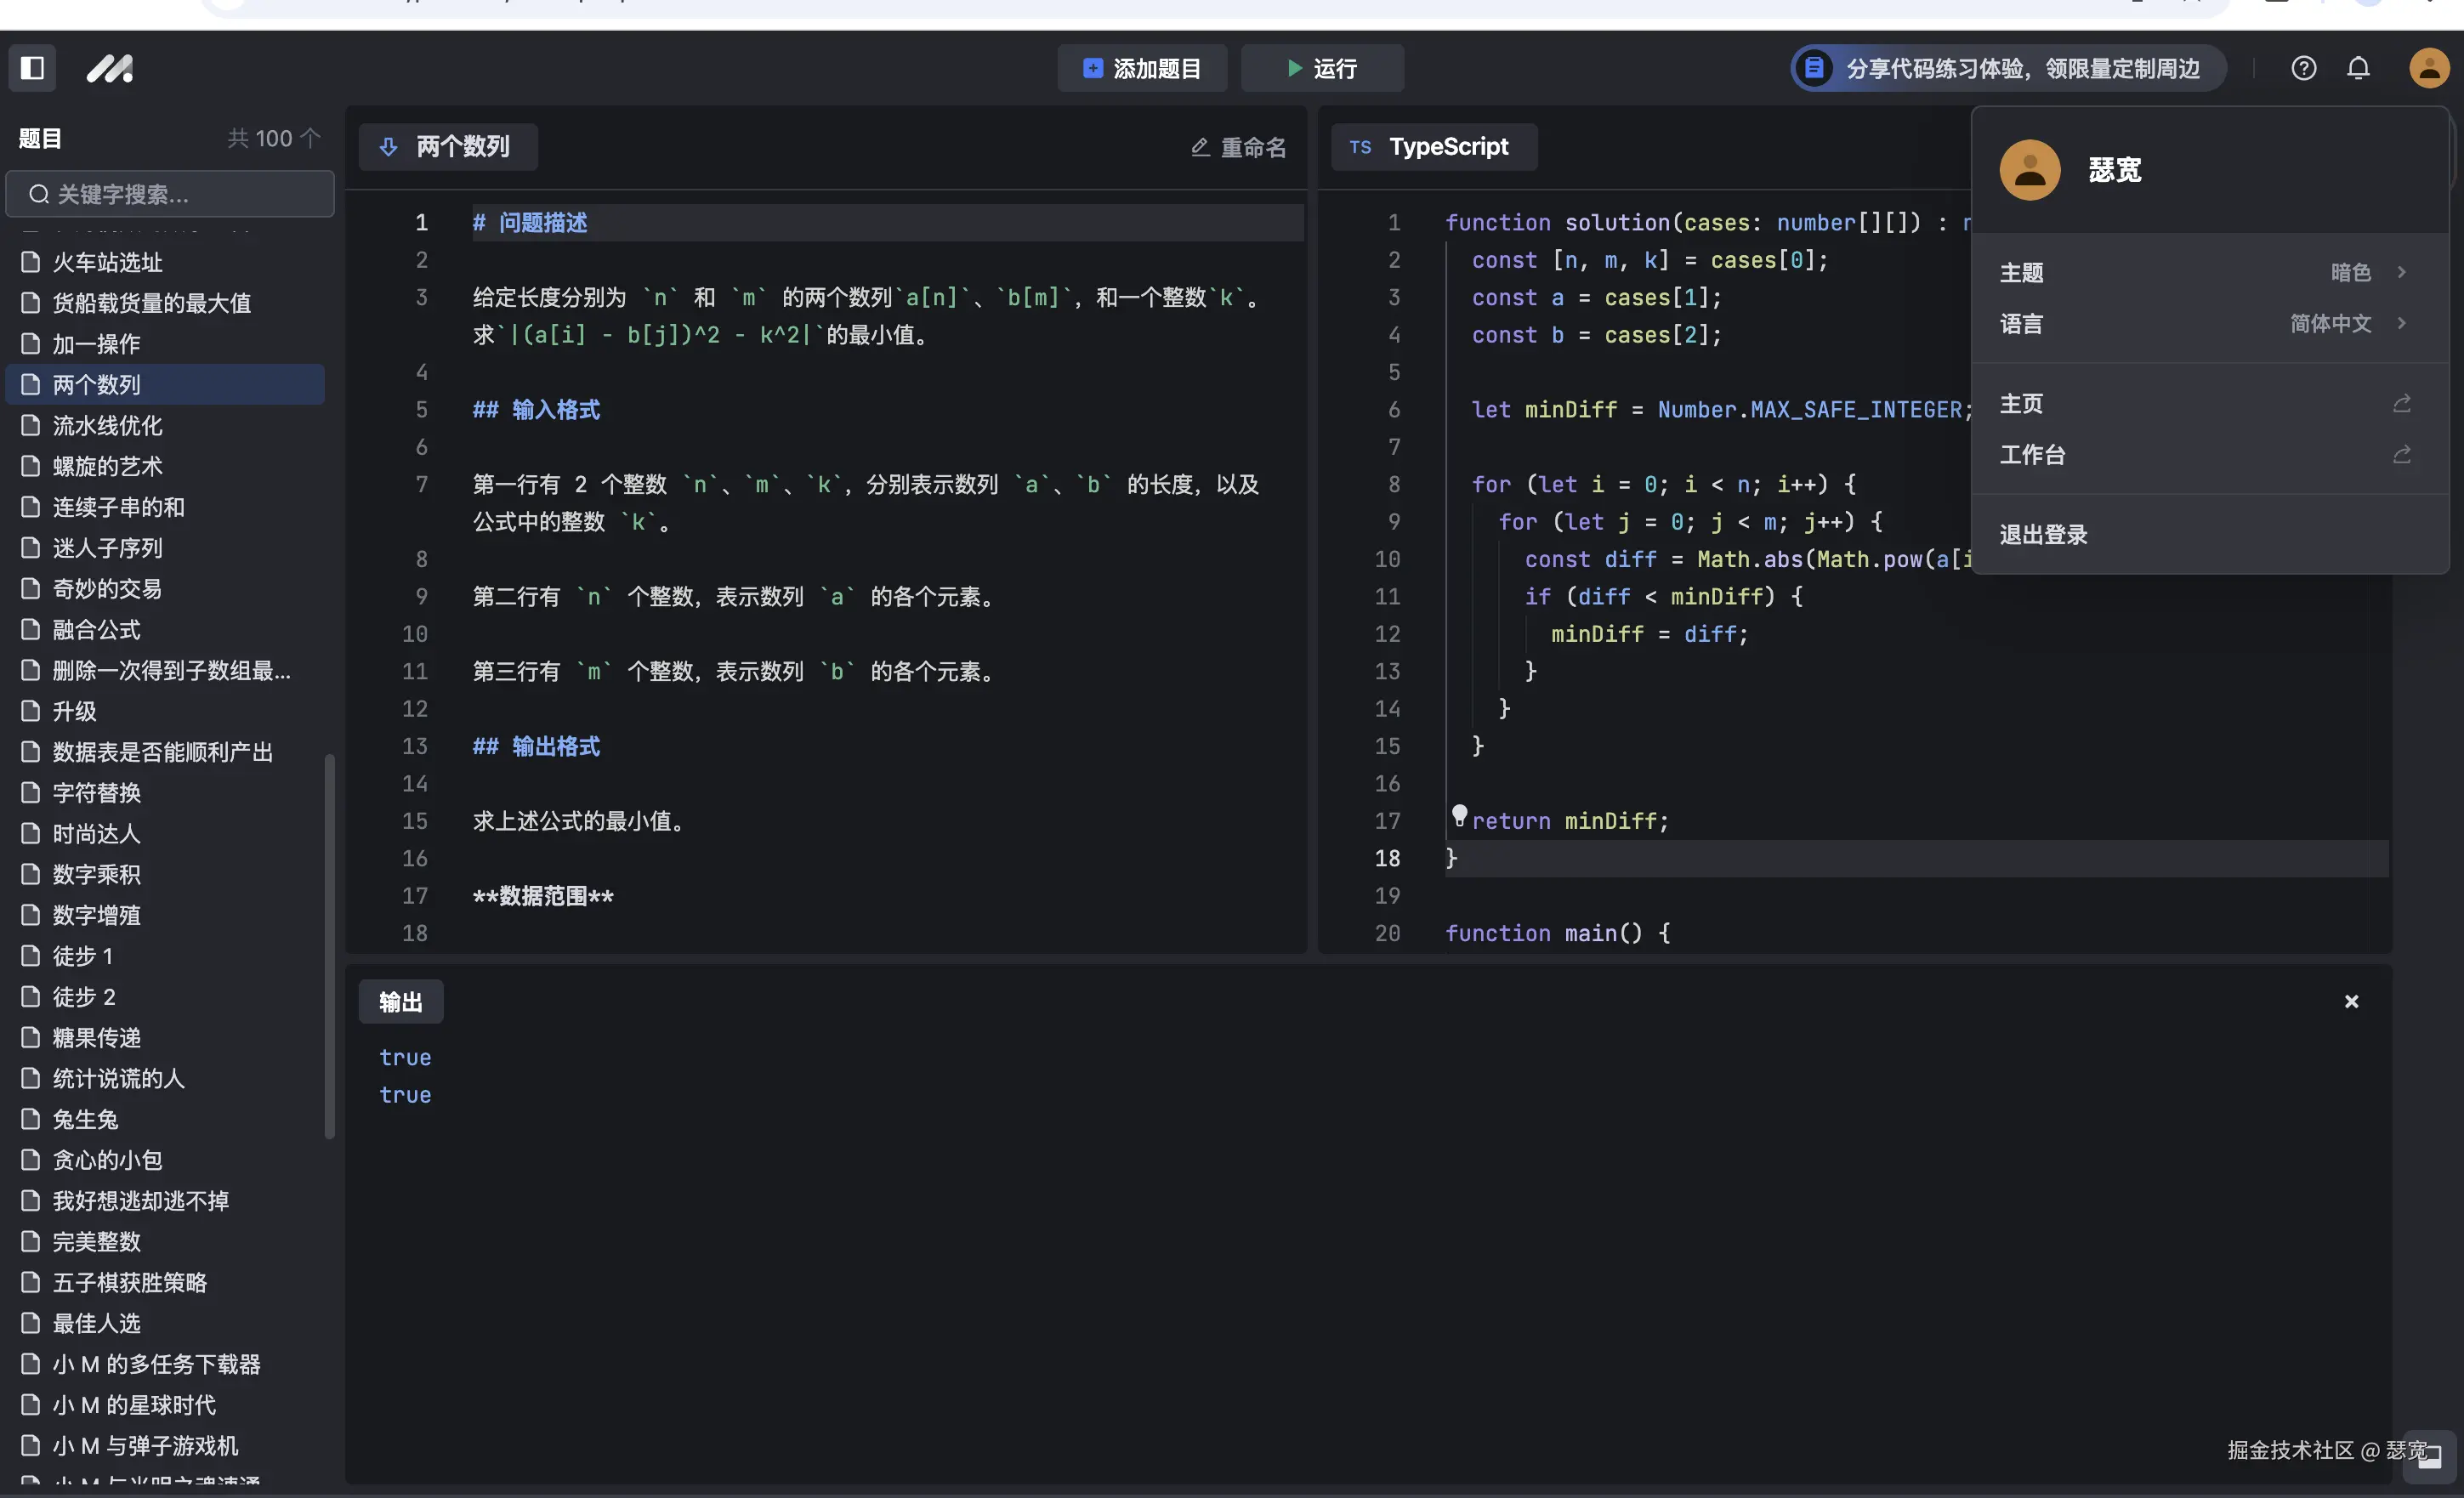
Task: Collapse the 共 100 problem list arrow
Action: 311,137
